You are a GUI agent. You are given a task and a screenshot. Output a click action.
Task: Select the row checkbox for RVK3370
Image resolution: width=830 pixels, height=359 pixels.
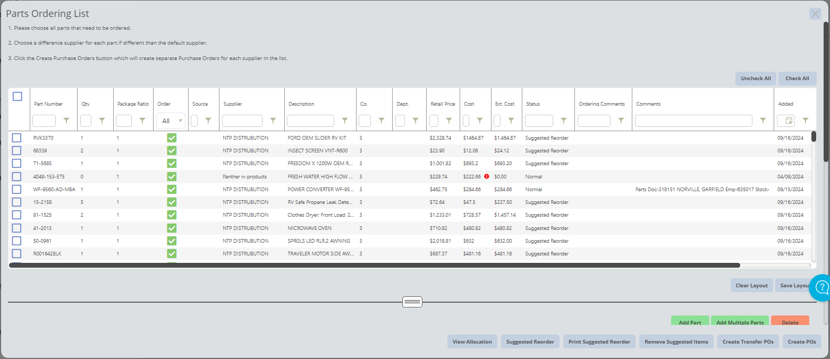[x=16, y=138]
